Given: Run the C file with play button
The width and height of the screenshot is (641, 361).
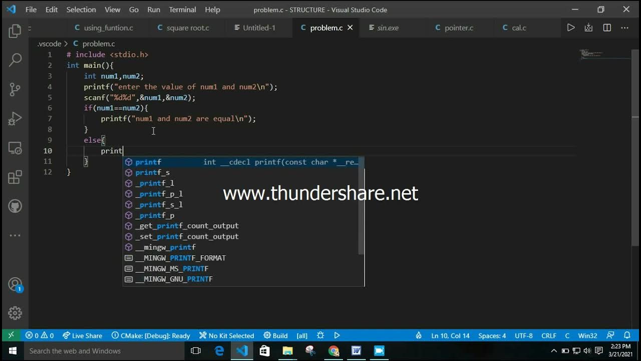Looking at the screenshot, I should coord(570,28).
